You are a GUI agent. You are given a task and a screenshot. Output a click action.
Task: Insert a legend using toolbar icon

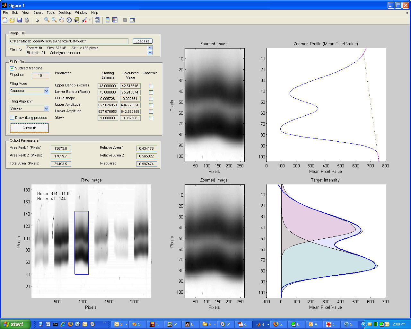115,20
